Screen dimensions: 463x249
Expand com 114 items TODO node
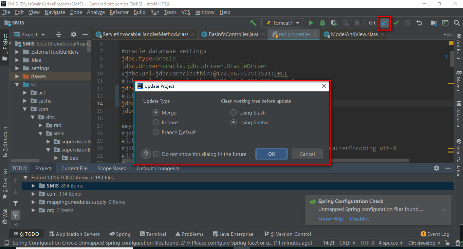tap(33, 194)
